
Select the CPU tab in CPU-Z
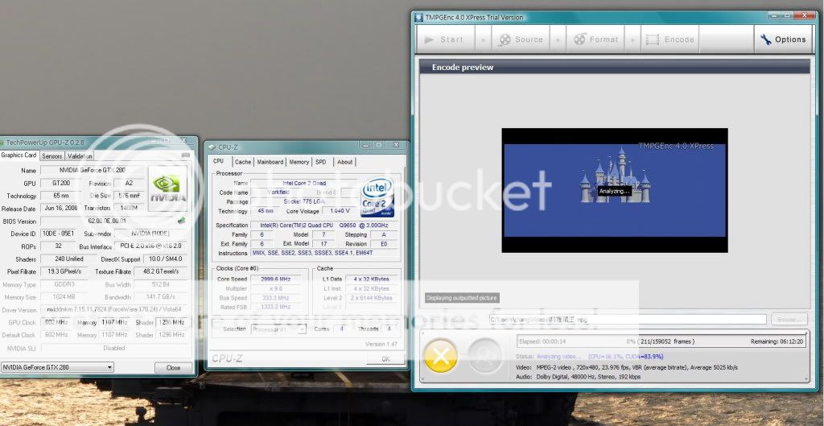tap(219, 161)
